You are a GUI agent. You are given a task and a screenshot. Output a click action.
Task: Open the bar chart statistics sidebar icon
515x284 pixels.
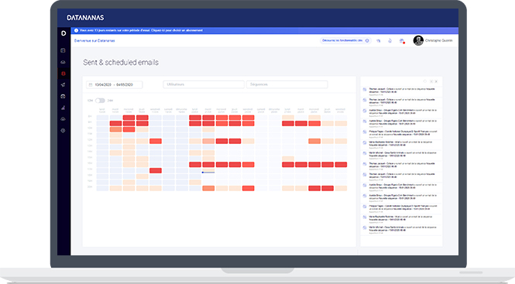point(63,108)
